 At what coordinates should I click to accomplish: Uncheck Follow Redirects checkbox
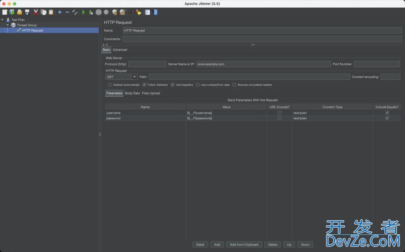pyautogui.click(x=144, y=85)
